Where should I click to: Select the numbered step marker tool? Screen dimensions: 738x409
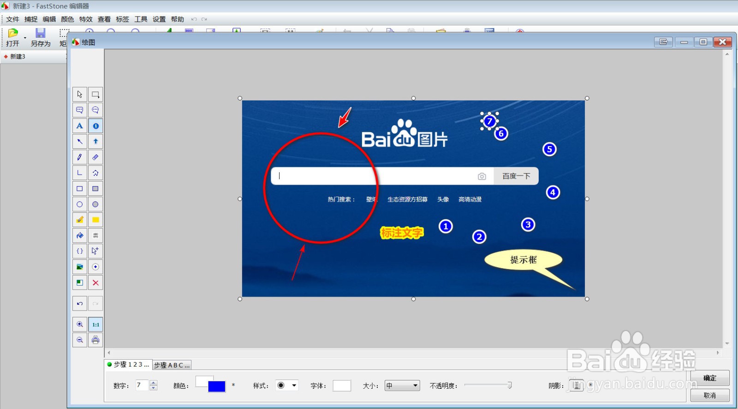(x=95, y=126)
